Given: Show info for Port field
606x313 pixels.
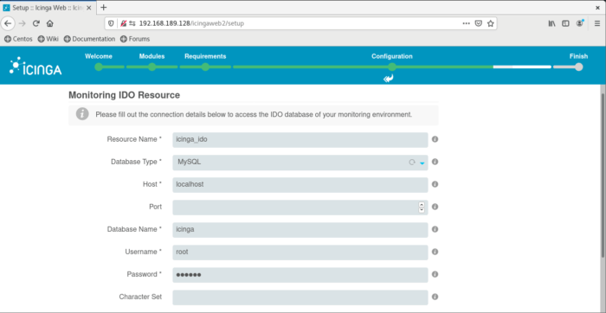Looking at the screenshot, I should pos(435,207).
